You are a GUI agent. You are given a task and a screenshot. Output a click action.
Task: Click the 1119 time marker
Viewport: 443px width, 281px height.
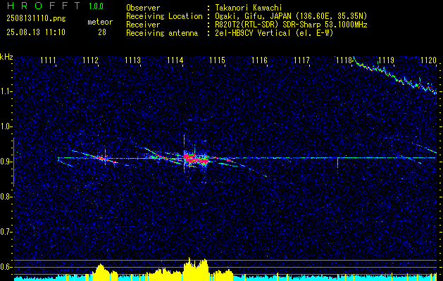386,60
